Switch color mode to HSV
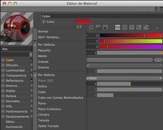 (x=125, y=27)
